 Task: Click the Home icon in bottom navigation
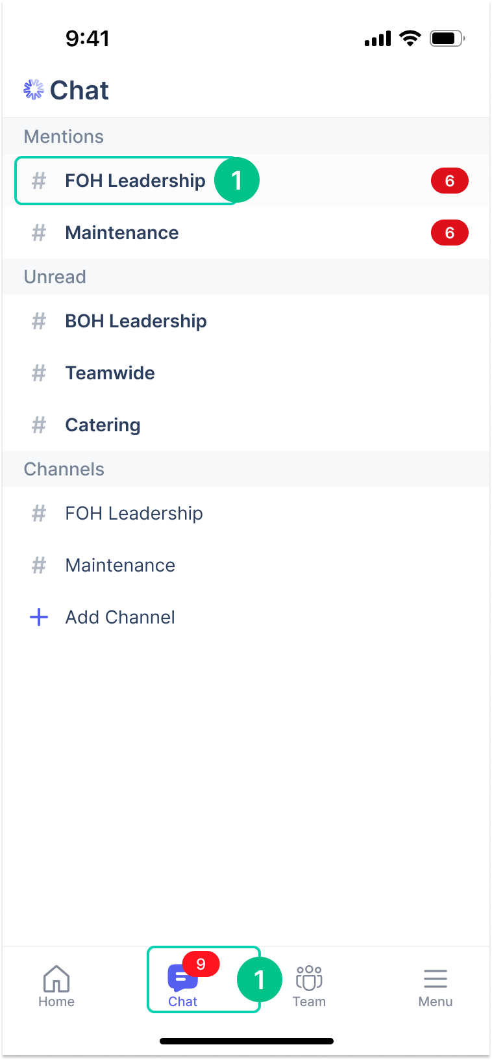[x=56, y=979]
